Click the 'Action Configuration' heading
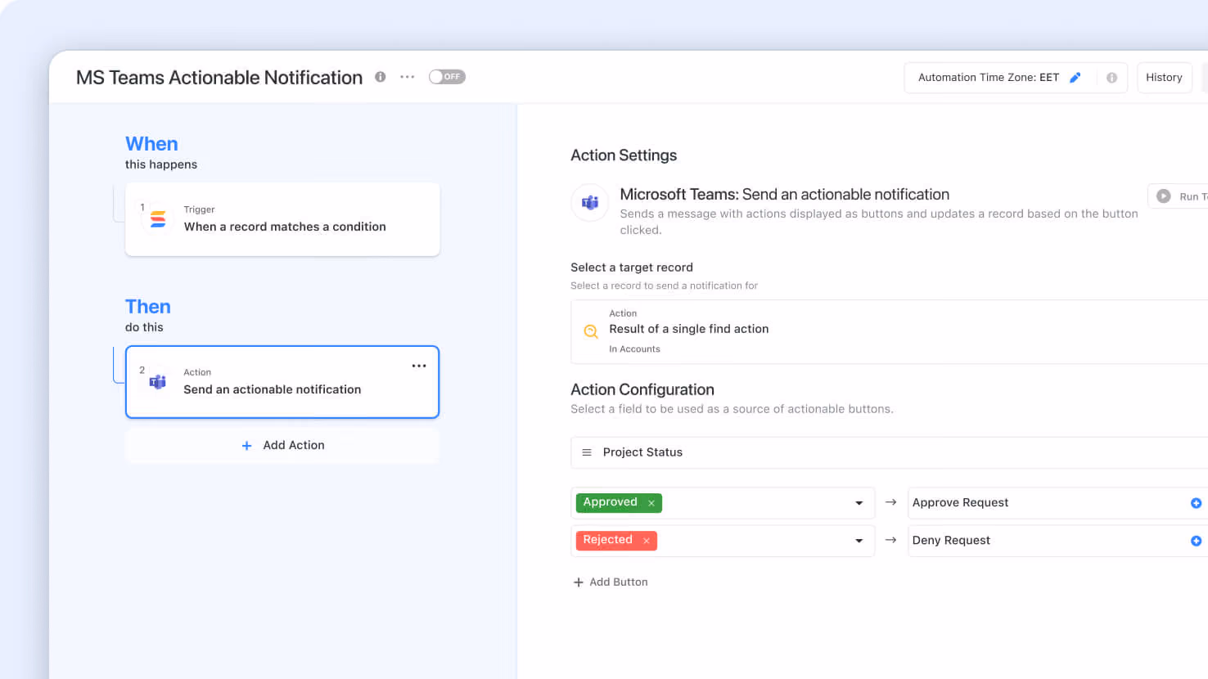The width and height of the screenshot is (1208, 679). (642, 390)
